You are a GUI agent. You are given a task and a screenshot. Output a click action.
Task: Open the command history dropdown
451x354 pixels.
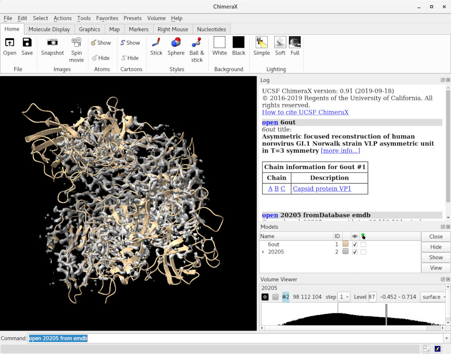click(447, 338)
